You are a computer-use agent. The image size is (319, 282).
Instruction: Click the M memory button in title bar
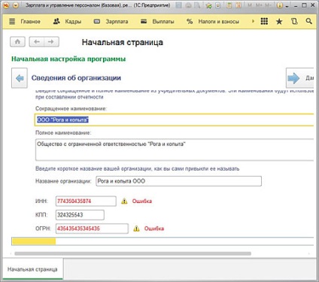250,5
